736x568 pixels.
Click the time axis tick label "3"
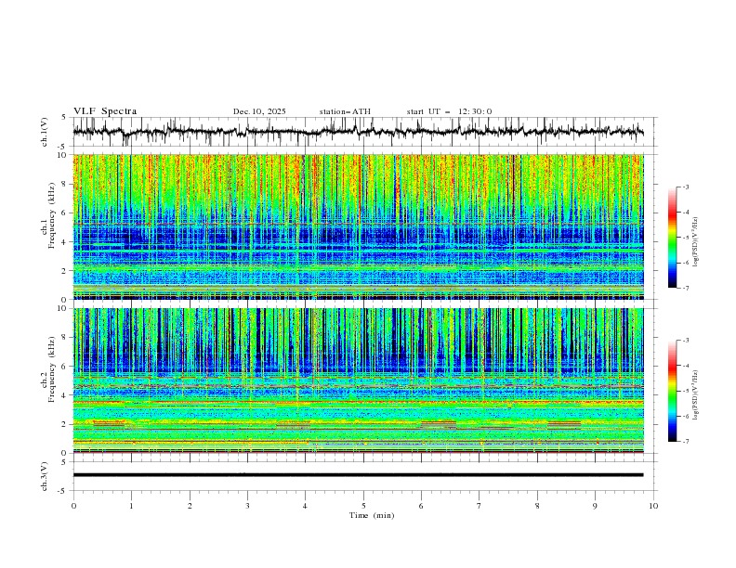248,506
